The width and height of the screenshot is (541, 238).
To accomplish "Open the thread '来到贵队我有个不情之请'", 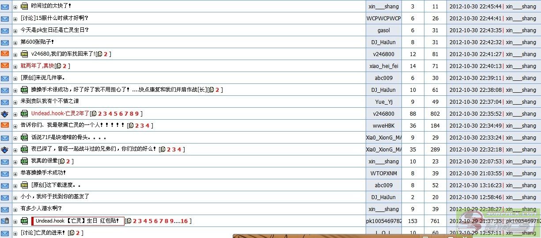I will pyautogui.click(x=49, y=102).
